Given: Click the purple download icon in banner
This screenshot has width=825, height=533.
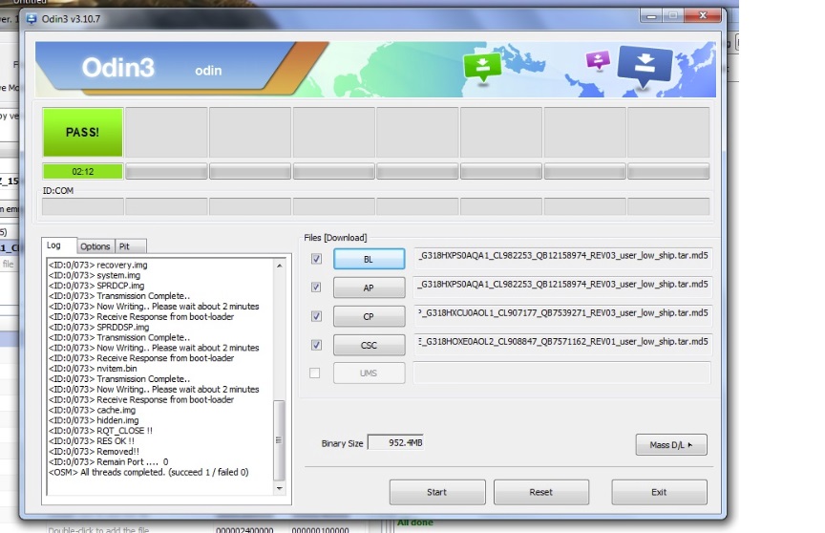Looking at the screenshot, I should [599, 60].
